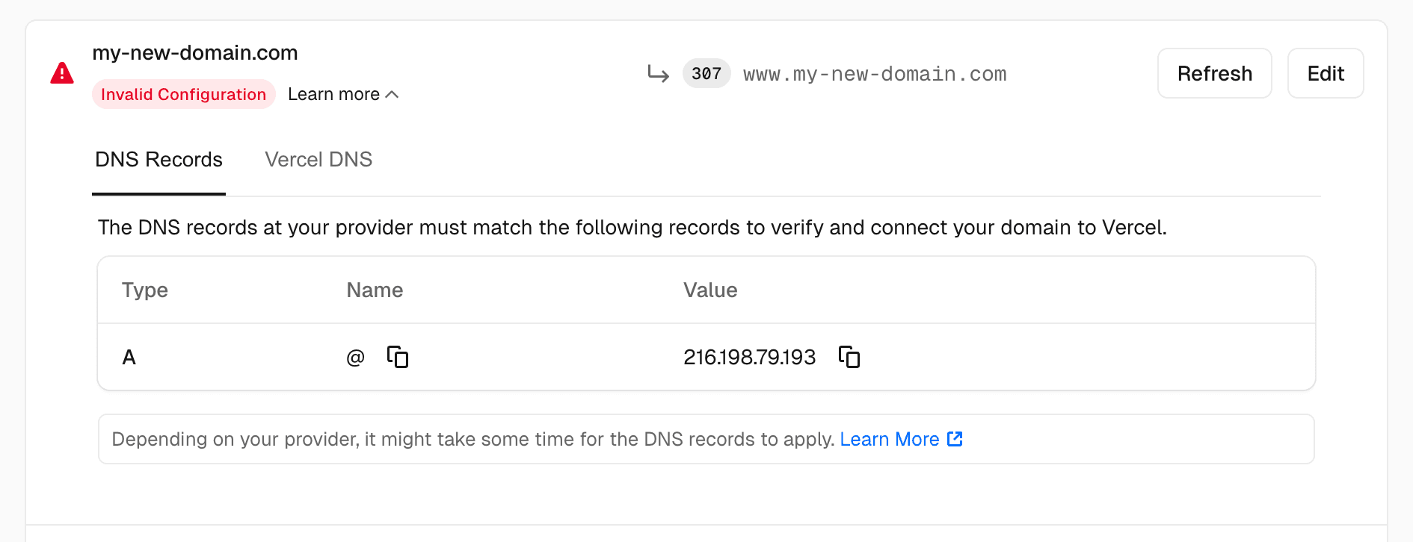Viewport: 1413px width, 542px height.
Task: Click the 307 status code badge
Action: [x=706, y=73]
